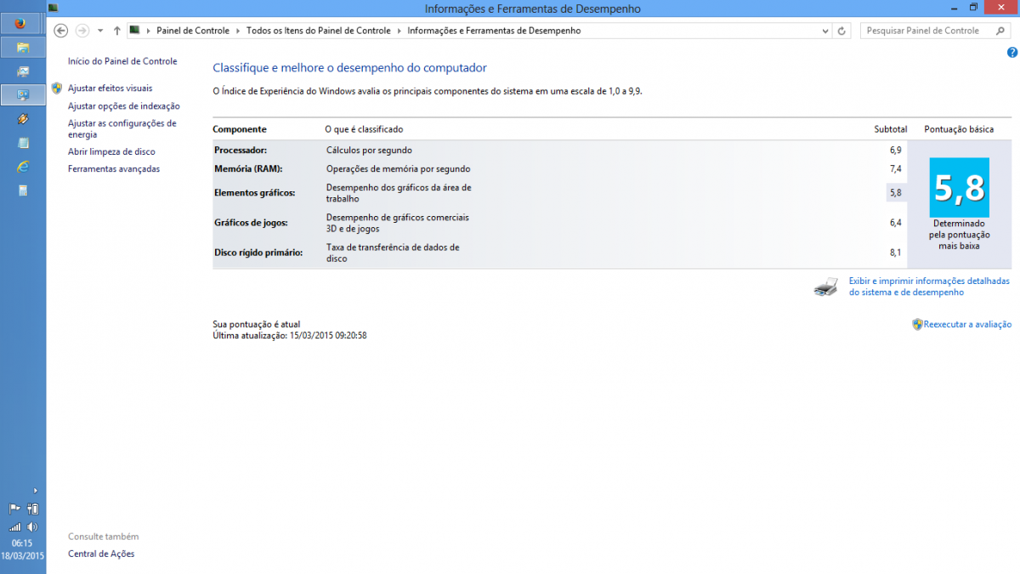The height and width of the screenshot is (574, 1020).
Task: Open Internet Explorer taskbar icon
Action: coord(23,167)
